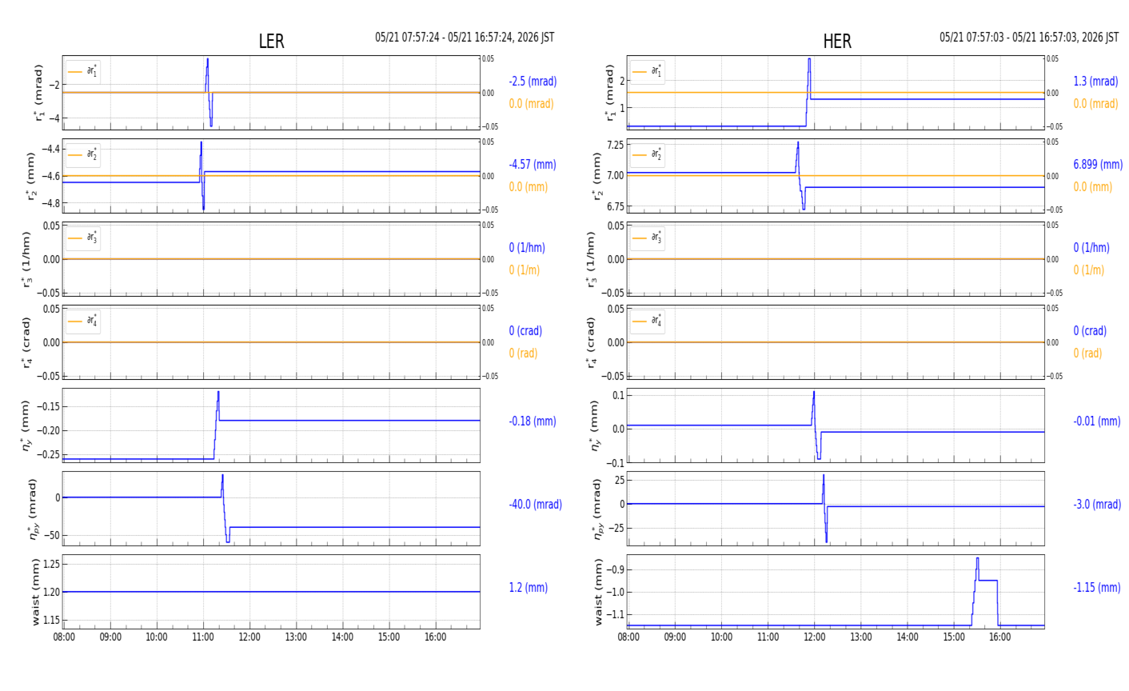Click the ∂r2* legend in LER plot
Screen dimensions: 1129x691
coord(83,154)
